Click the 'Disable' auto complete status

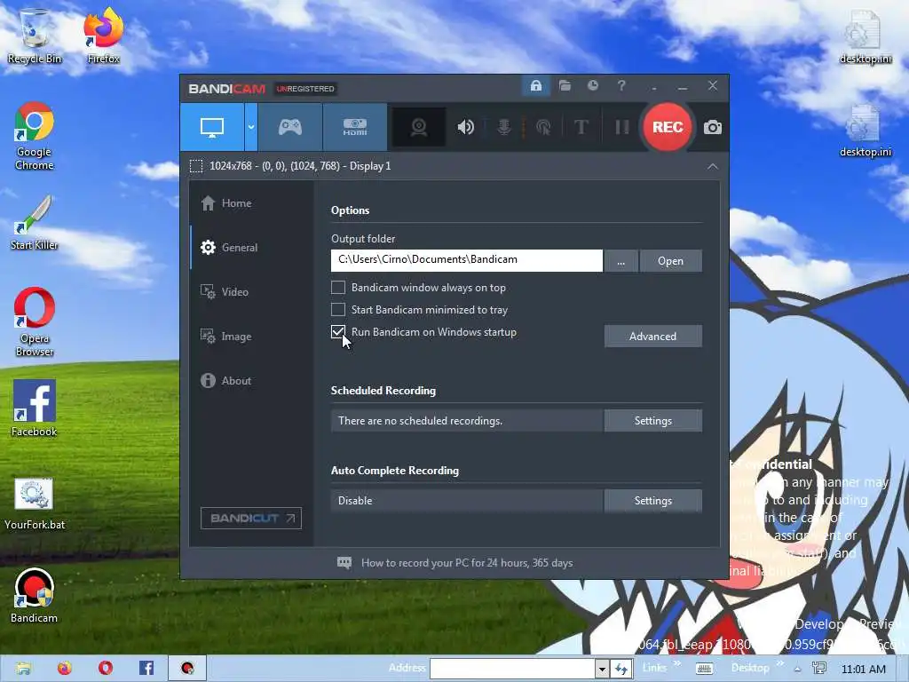point(355,501)
